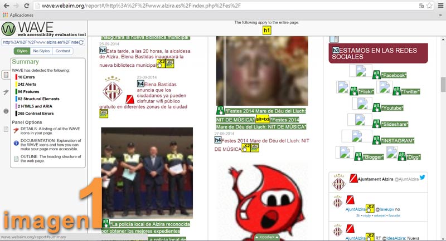
Task: Bookmark this page with the star icon
Action: [429, 6]
